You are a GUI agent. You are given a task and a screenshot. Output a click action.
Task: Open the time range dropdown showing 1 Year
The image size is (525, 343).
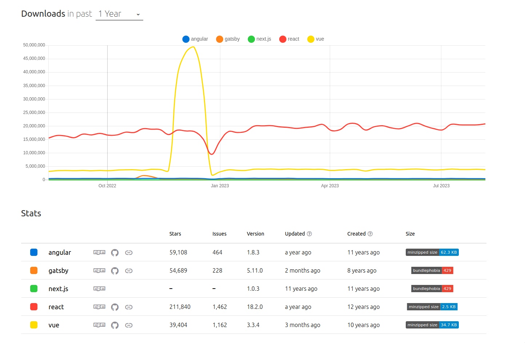coord(119,14)
